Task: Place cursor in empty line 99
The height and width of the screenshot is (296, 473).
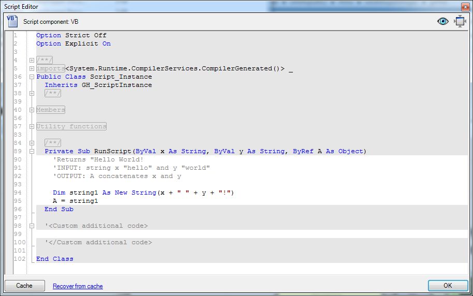Action: coord(252,234)
